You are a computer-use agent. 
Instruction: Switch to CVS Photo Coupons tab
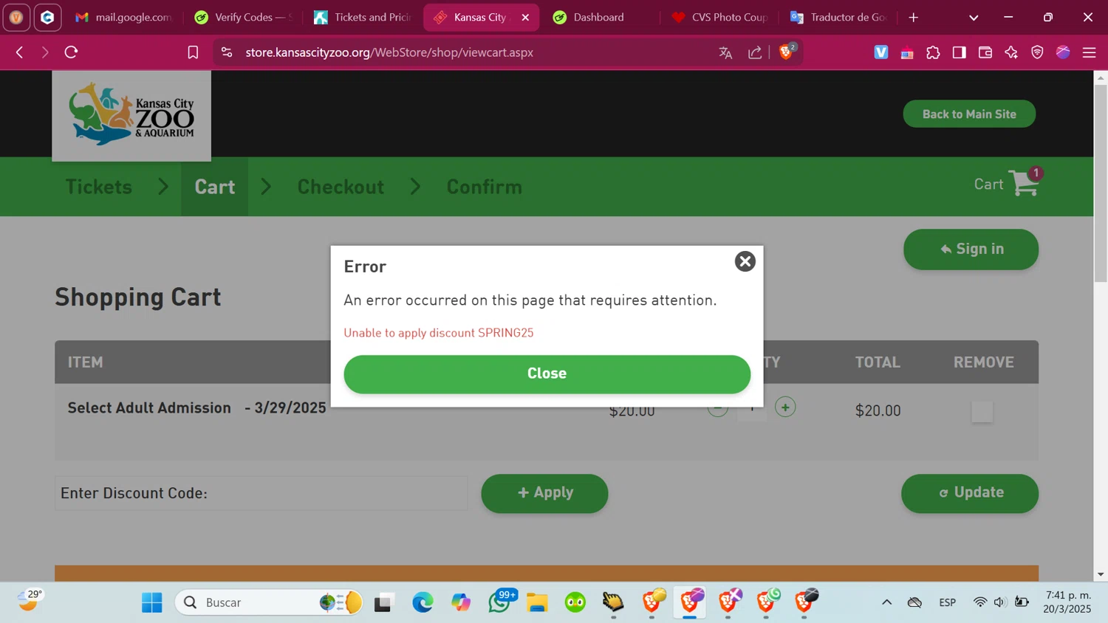point(720,17)
